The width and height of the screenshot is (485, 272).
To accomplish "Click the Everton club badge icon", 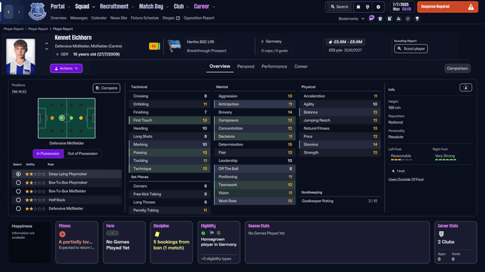I will click(x=37, y=11).
